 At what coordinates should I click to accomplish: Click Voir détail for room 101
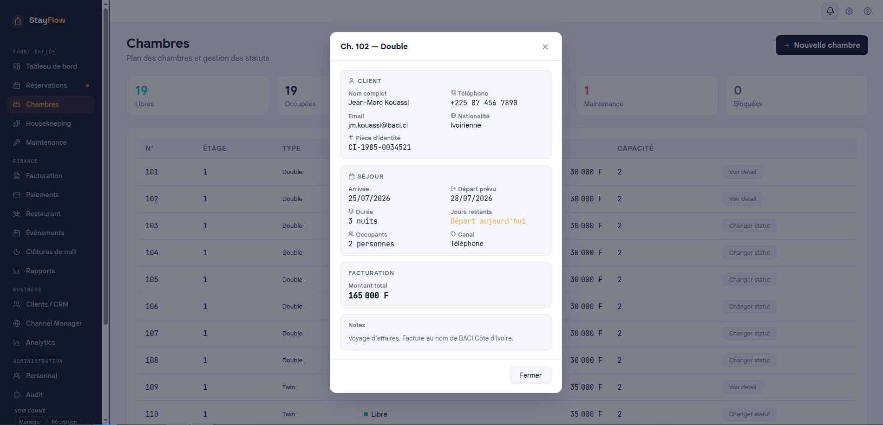[742, 172]
